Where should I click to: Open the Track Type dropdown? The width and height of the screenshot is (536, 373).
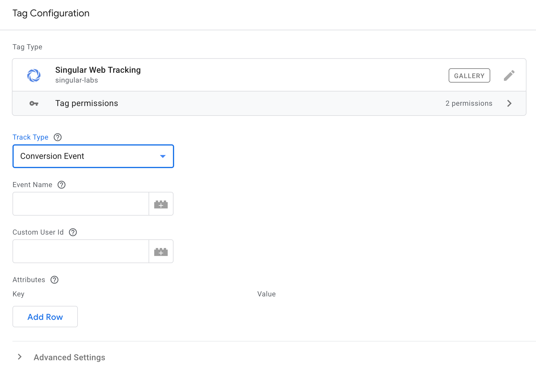click(93, 156)
